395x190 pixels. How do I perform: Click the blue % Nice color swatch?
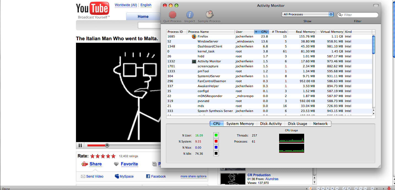[216, 147]
